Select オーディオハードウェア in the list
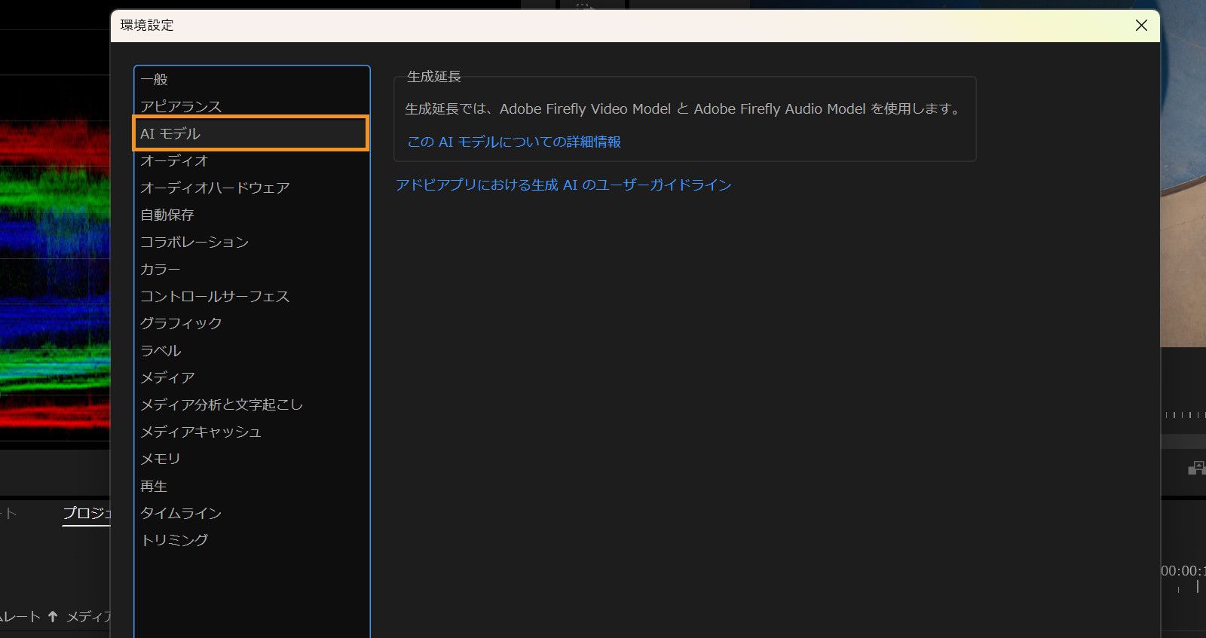 pyautogui.click(x=252, y=188)
